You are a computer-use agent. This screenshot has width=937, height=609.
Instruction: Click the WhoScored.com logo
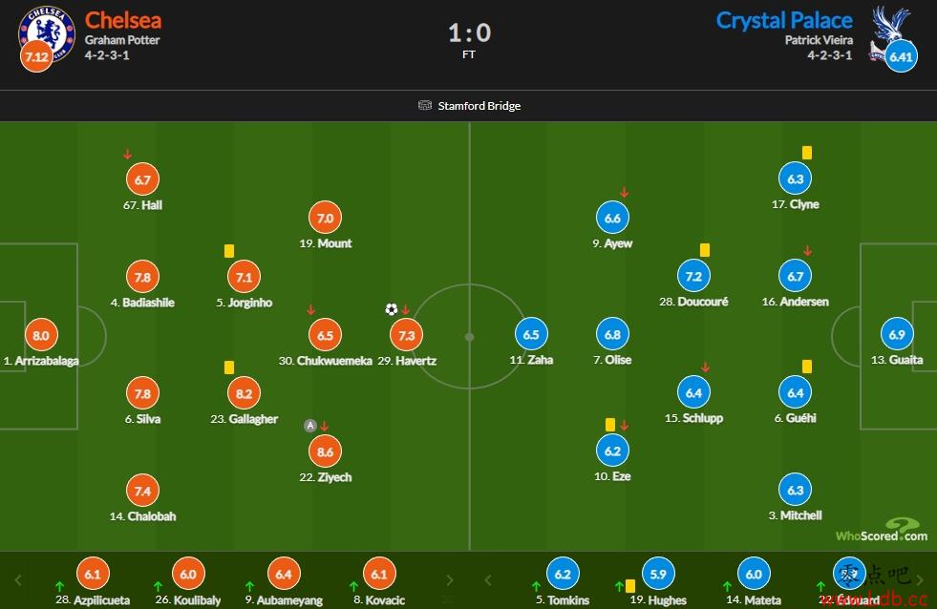882,530
